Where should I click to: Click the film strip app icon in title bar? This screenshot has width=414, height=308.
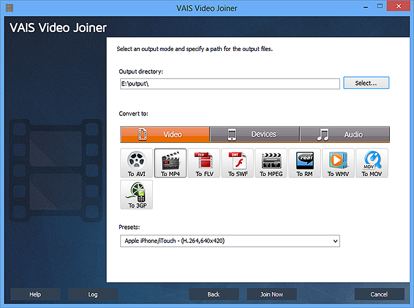[10, 8]
